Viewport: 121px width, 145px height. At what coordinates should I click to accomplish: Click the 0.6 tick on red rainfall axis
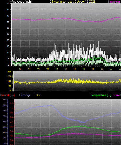pyautogui.click(x=11, y=126)
